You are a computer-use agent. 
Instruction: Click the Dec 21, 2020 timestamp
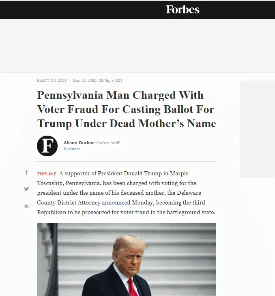(x=98, y=81)
